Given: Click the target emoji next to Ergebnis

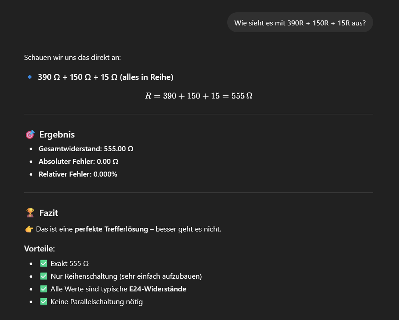Looking at the screenshot, I should [x=30, y=134].
